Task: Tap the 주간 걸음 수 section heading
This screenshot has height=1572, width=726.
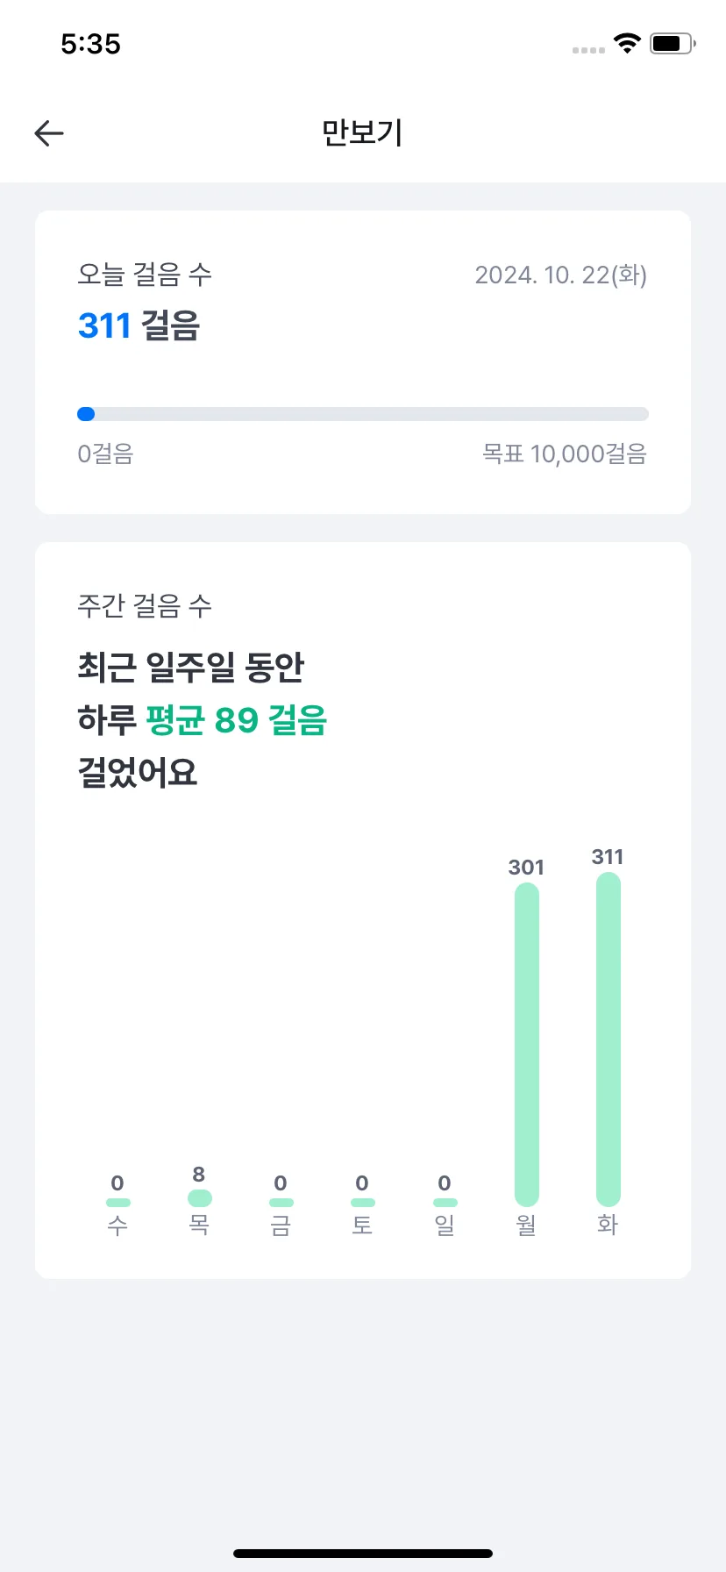Action: tap(145, 606)
